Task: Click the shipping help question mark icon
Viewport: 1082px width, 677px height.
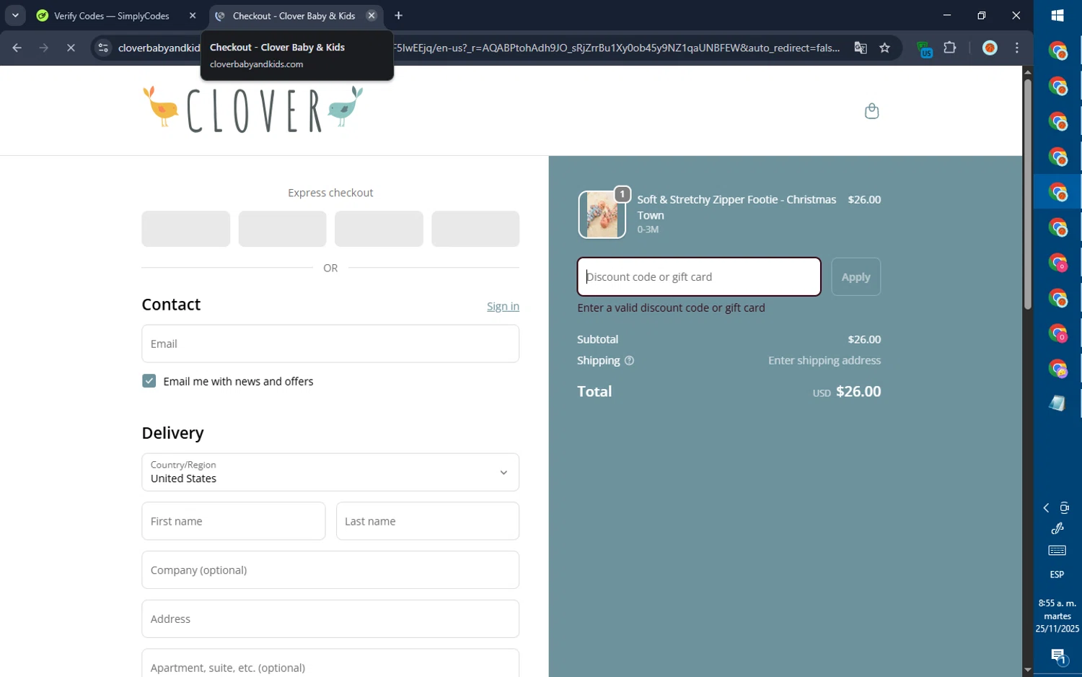Action: click(629, 360)
